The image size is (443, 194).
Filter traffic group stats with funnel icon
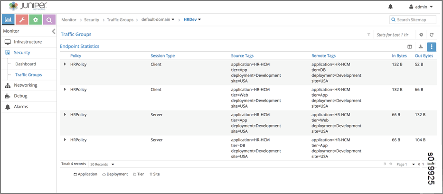click(368, 35)
